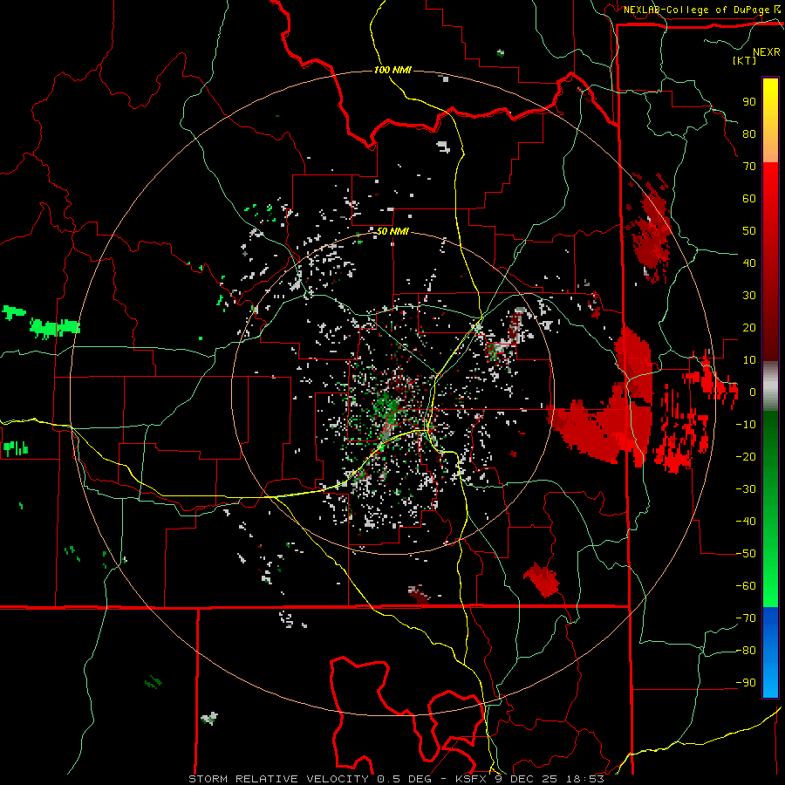Screen dimensions: 785x785
Task: Click the yellow top segment of the color bar
Action: [770, 120]
